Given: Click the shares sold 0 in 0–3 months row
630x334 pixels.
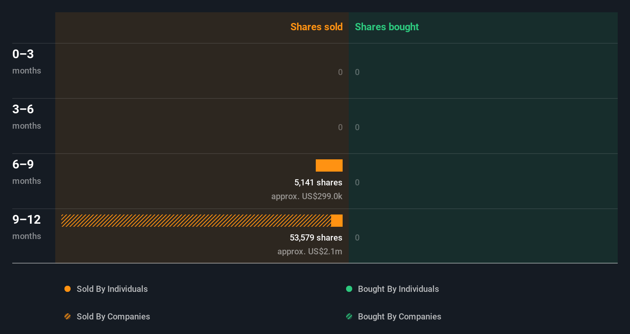Looking at the screenshot, I should click(x=340, y=72).
